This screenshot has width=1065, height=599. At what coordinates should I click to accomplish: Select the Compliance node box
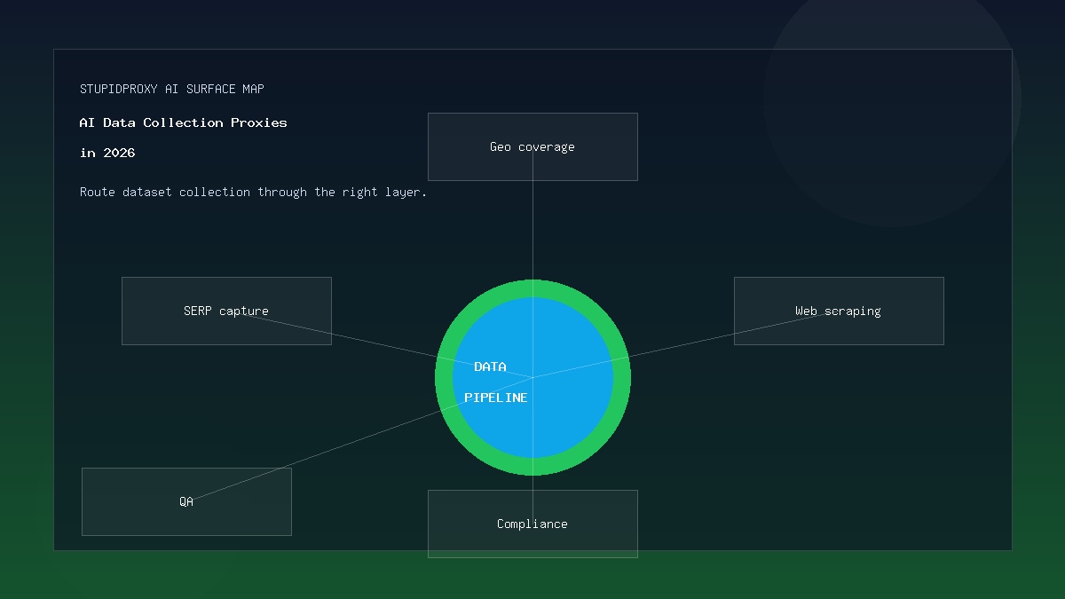532,524
